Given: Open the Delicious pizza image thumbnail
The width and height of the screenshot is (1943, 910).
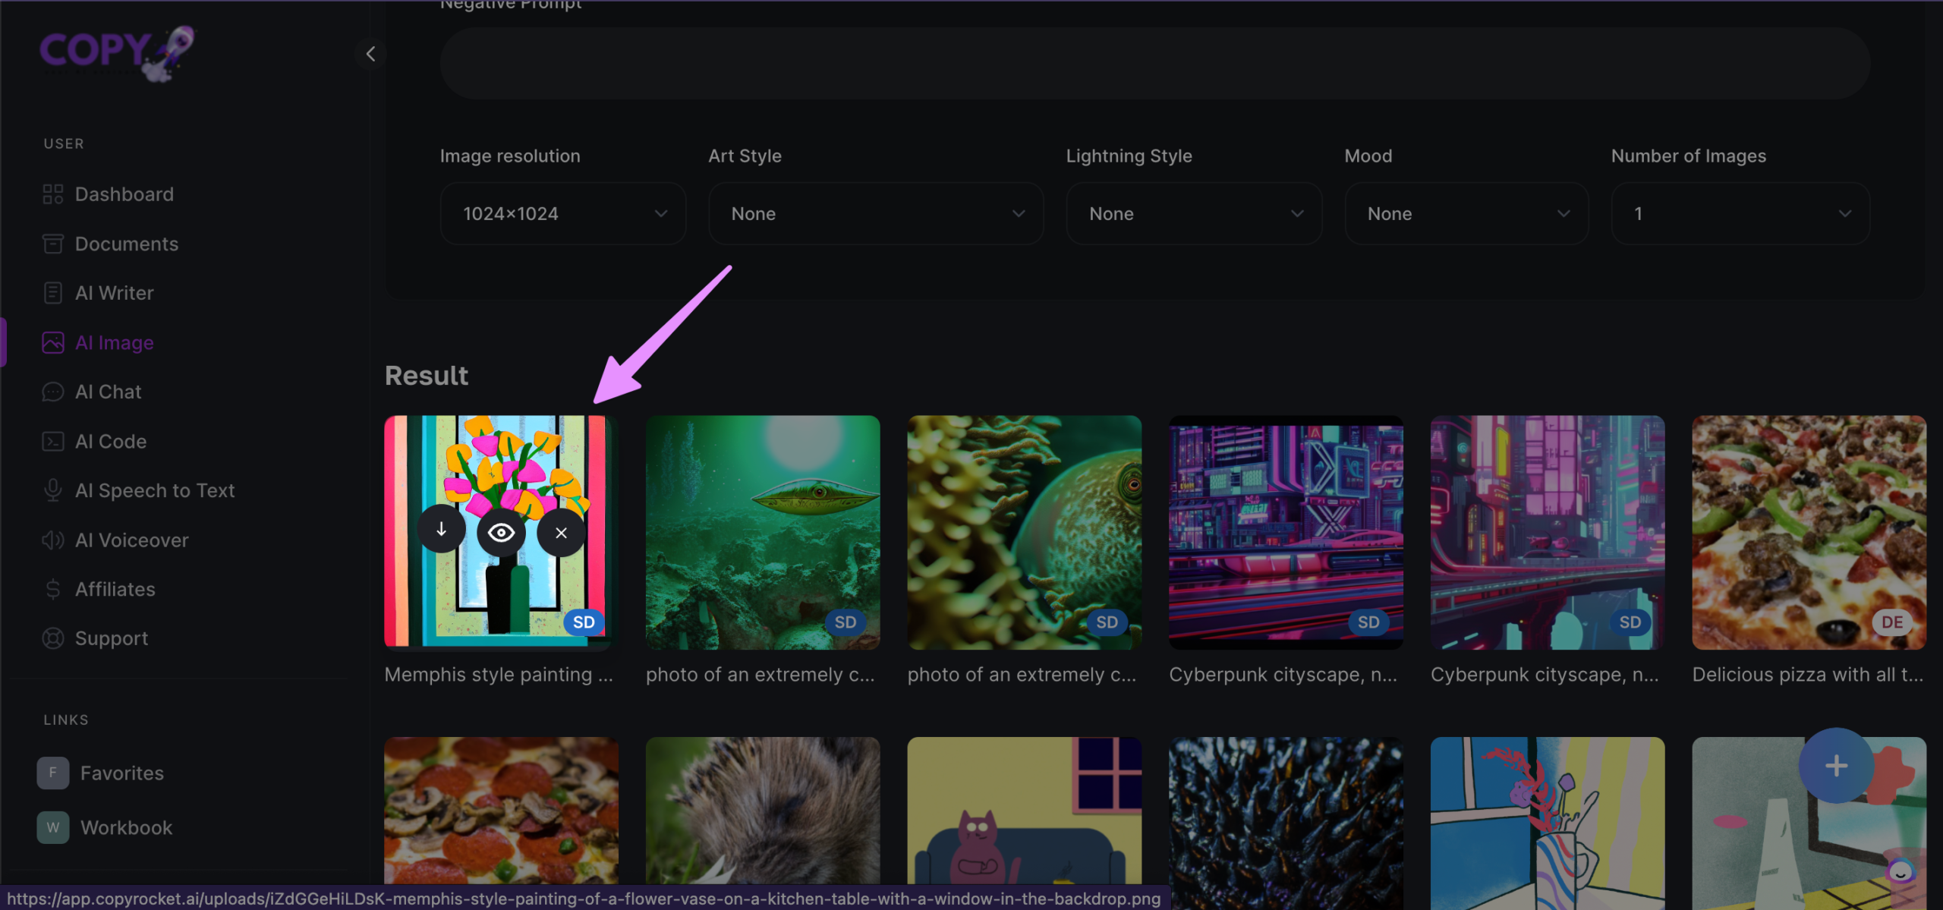Looking at the screenshot, I should (1808, 532).
